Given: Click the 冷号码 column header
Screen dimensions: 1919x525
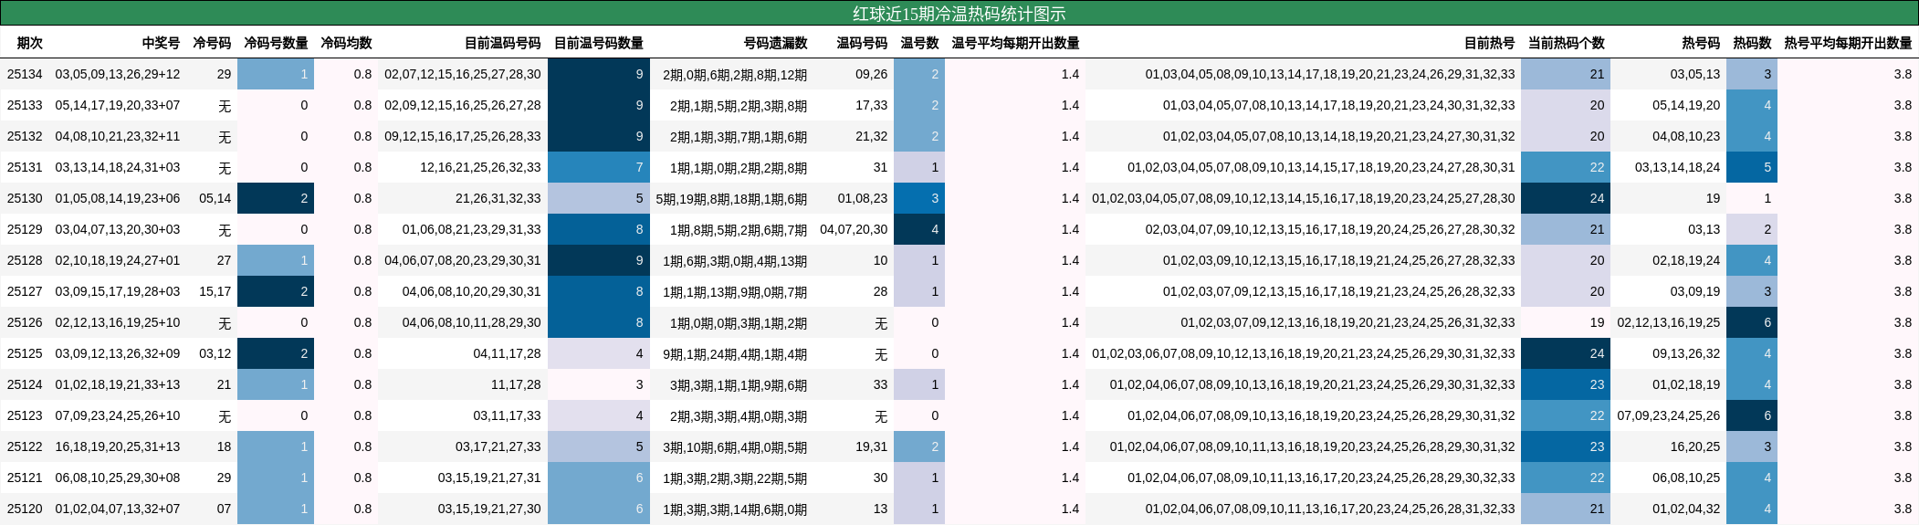Looking at the screenshot, I should click(212, 43).
